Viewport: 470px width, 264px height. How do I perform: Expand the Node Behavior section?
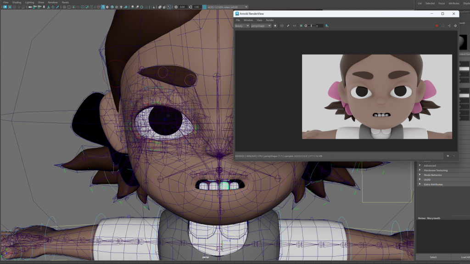coord(433,175)
